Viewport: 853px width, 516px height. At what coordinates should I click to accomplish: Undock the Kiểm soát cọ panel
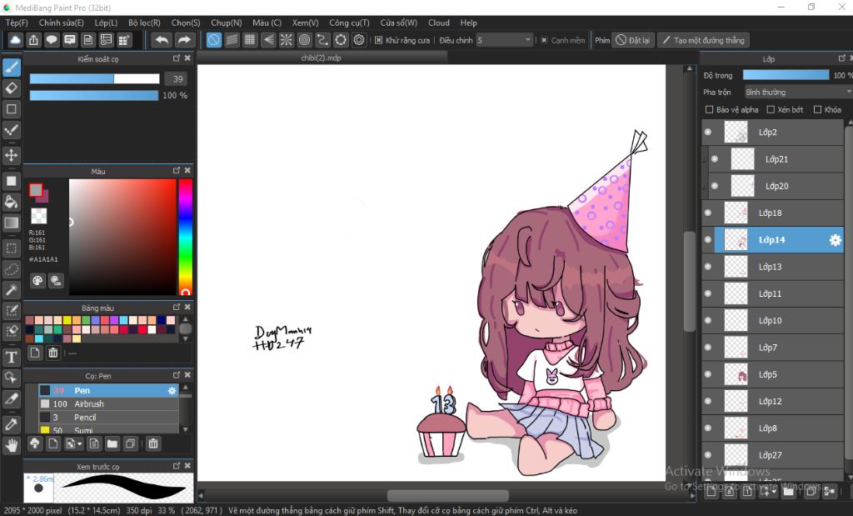tap(177, 58)
